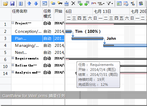Click the calendar insert icon
The image size is (147, 106).
click(x=66, y=4)
